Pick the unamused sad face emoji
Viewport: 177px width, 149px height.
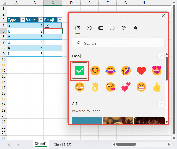coord(79,87)
